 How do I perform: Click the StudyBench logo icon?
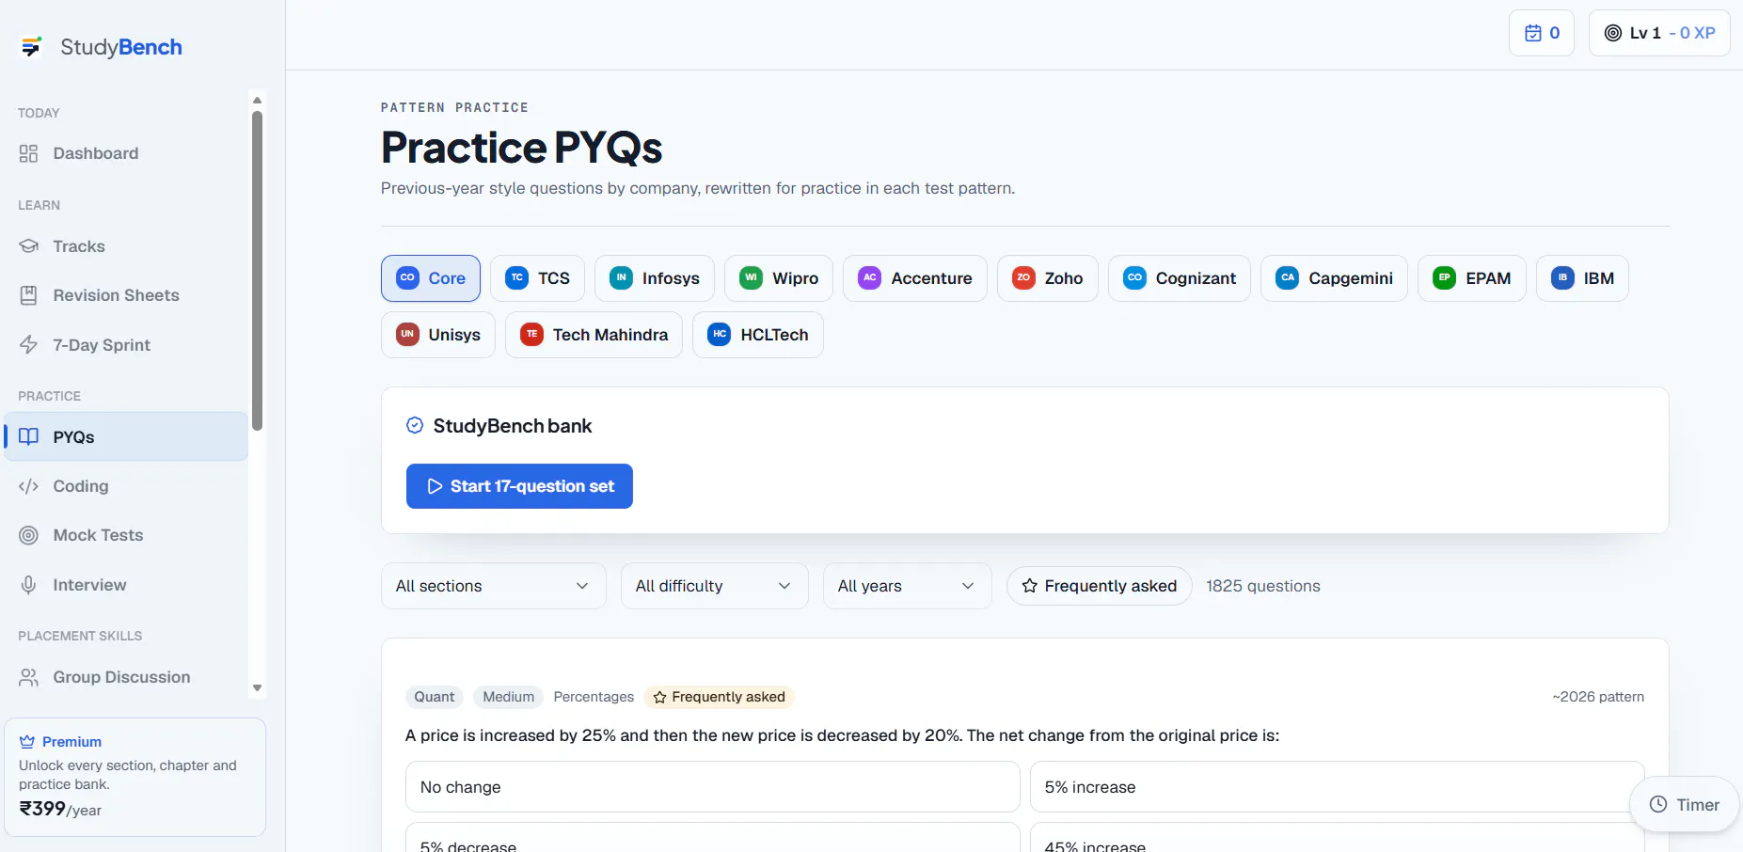pyautogui.click(x=31, y=47)
